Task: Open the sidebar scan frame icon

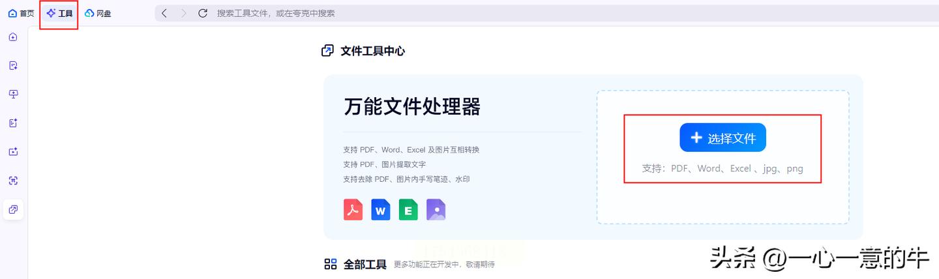Action: pos(13,180)
